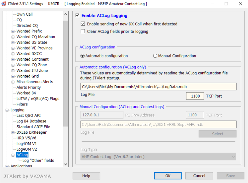Click tree scrollbar down arrow

point(66,164)
